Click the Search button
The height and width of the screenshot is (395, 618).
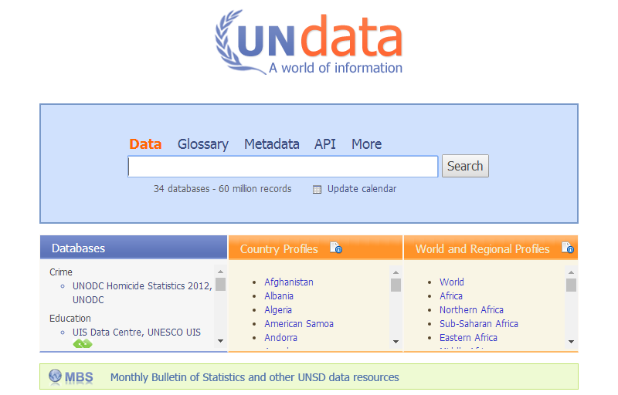[465, 166]
